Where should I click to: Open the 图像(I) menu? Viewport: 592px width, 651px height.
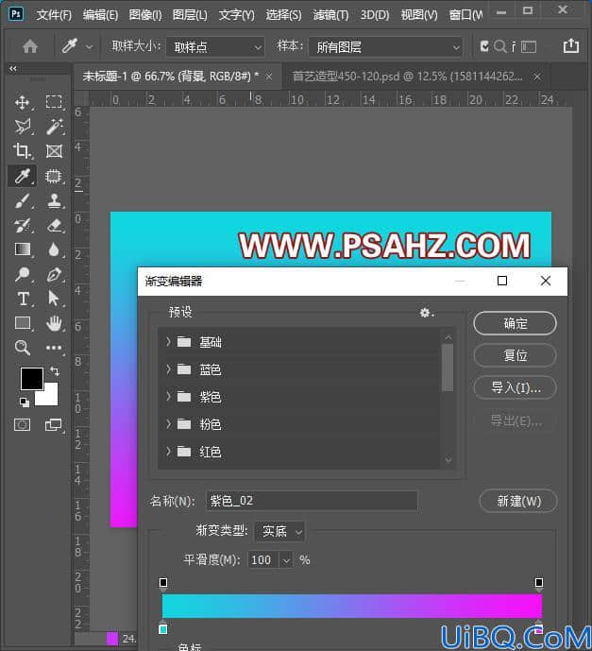[145, 15]
